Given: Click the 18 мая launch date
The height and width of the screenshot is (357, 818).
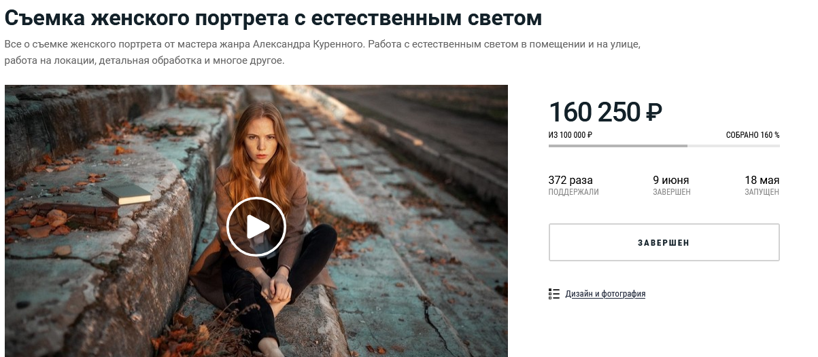Looking at the screenshot, I should tap(762, 181).
